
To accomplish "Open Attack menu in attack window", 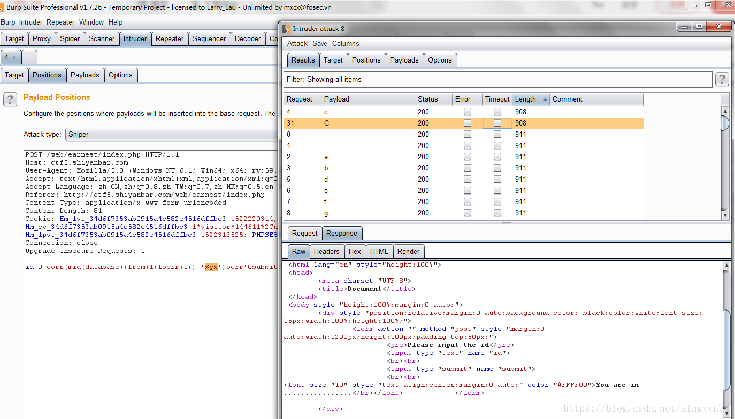I will click(x=297, y=43).
